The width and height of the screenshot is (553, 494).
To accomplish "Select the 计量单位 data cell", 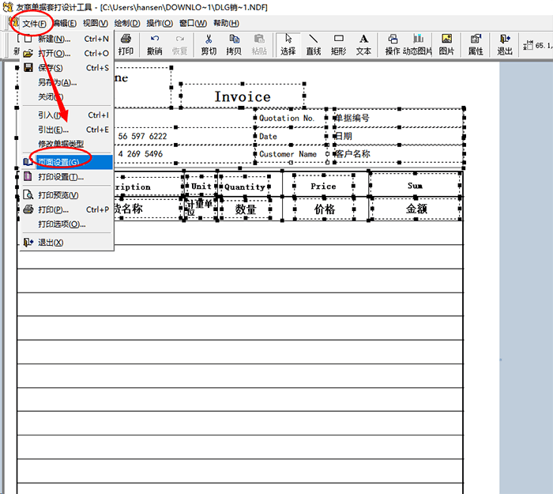I will pyautogui.click(x=200, y=208).
